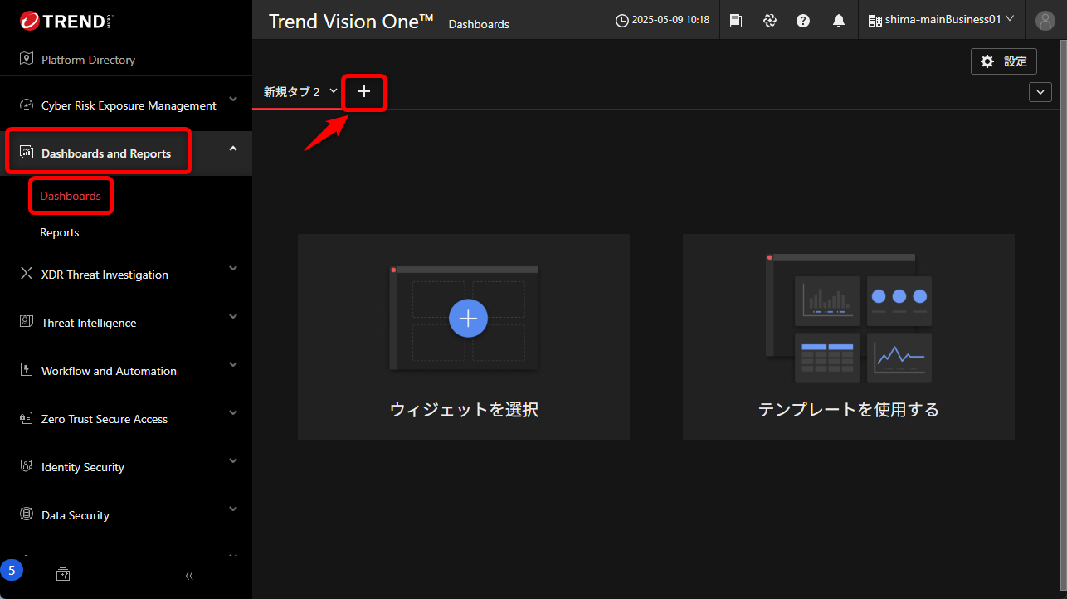Image resolution: width=1067 pixels, height=599 pixels.
Task: Click the Zero Trust Secure Access icon
Action: [x=26, y=419]
